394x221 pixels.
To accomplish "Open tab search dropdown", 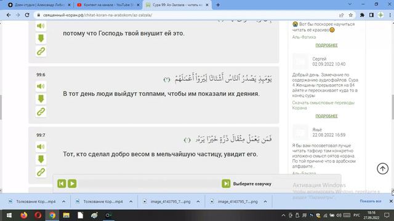I will tap(350, 4).
